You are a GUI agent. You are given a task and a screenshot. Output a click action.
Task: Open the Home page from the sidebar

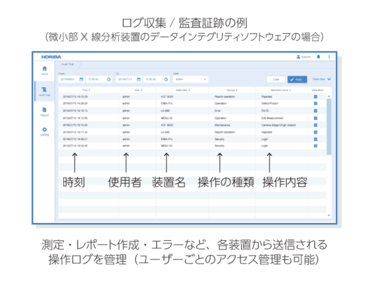pyautogui.click(x=44, y=69)
